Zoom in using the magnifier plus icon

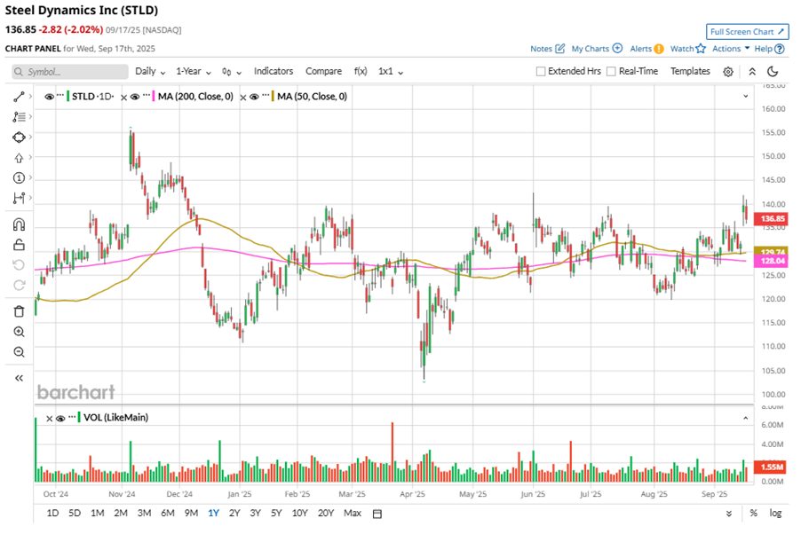pos(19,332)
